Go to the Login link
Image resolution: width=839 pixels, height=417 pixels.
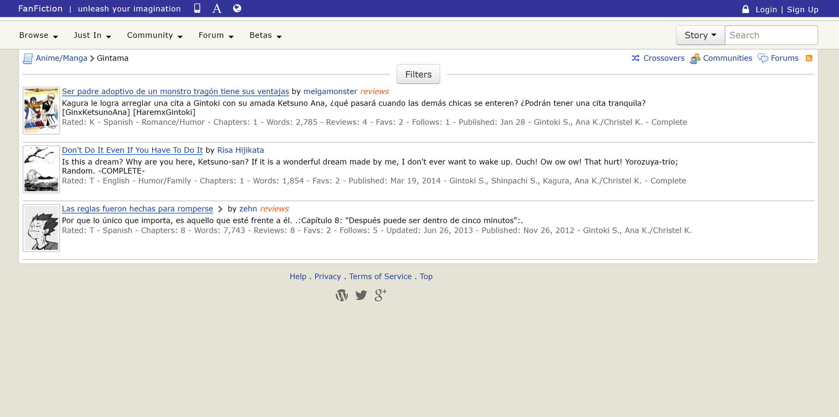coord(766,10)
